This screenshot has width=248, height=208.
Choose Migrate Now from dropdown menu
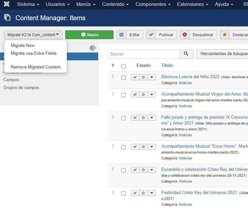(23, 45)
